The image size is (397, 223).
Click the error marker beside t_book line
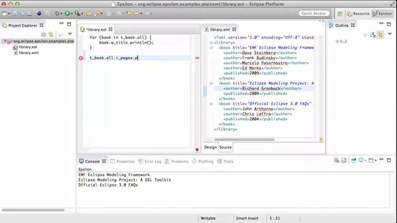81,58
